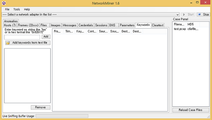
Task: Minimize the NetworkMiner window
Action: 191,3
